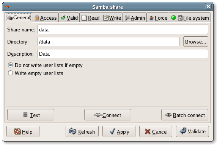Browse for a directory
The height and width of the screenshot is (145, 217).
click(x=195, y=42)
